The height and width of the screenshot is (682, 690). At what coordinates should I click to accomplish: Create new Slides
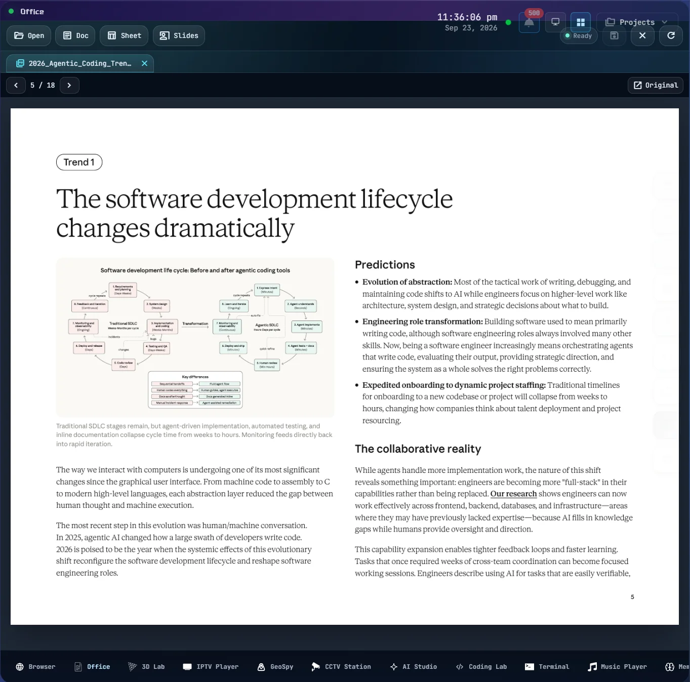179,35
